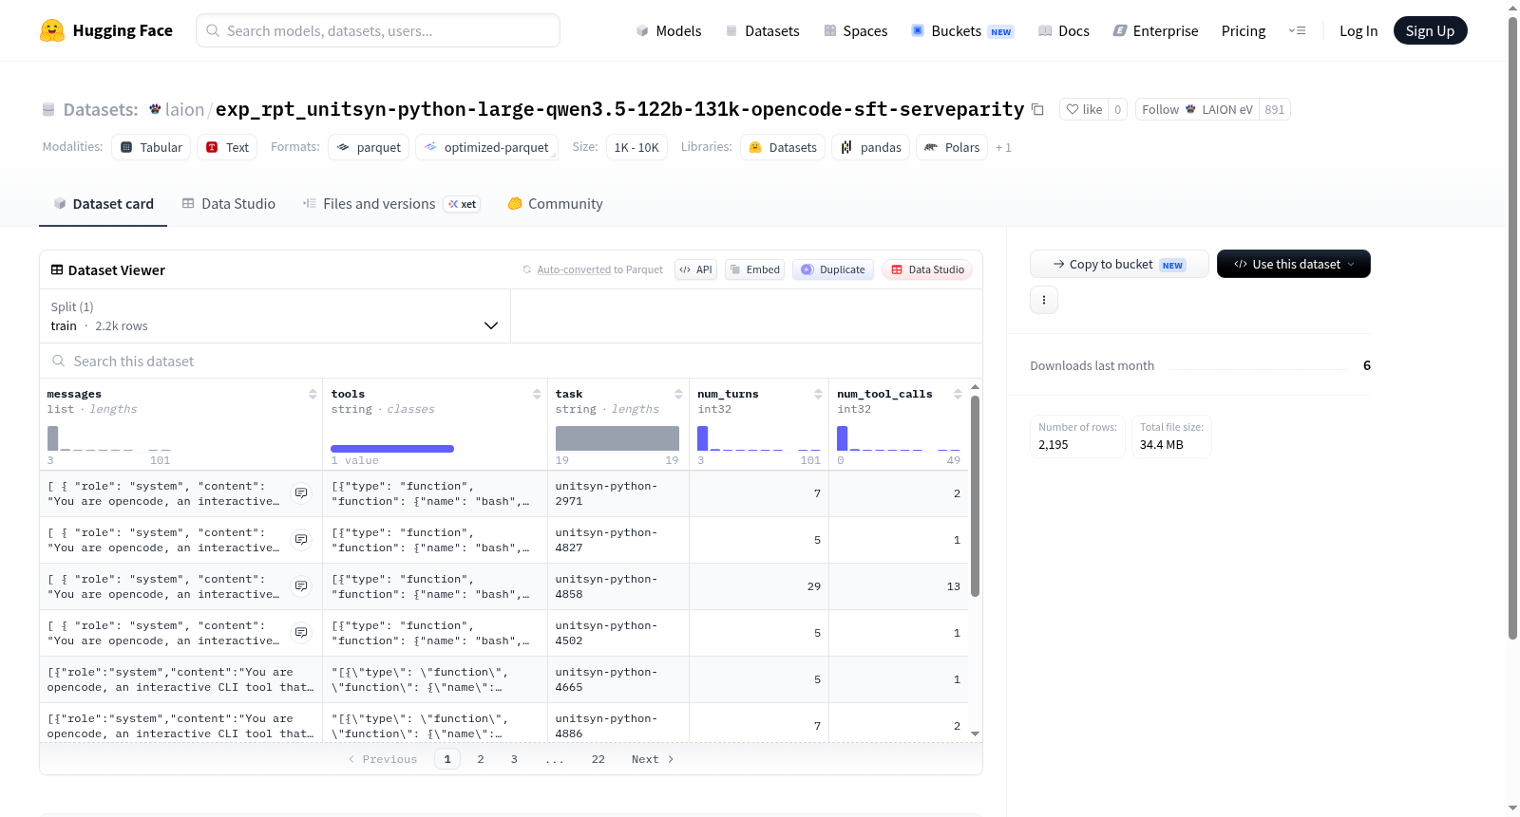Click the Log In link
This screenshot has width=1520, height=817.
[x=1358, y=31]
